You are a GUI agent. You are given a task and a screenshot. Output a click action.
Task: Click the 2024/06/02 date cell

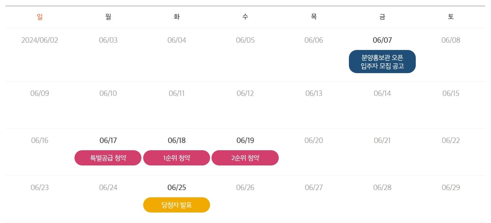(40, 40)
